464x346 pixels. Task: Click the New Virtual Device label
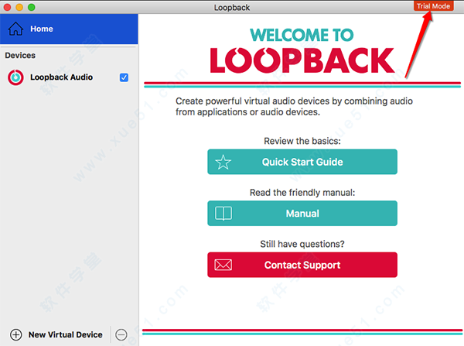pyautogui.click(x=66, y=334)
